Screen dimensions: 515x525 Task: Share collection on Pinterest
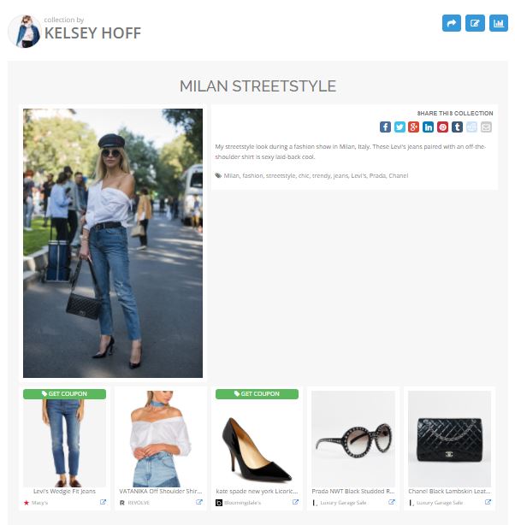click(x=442, y=127)
